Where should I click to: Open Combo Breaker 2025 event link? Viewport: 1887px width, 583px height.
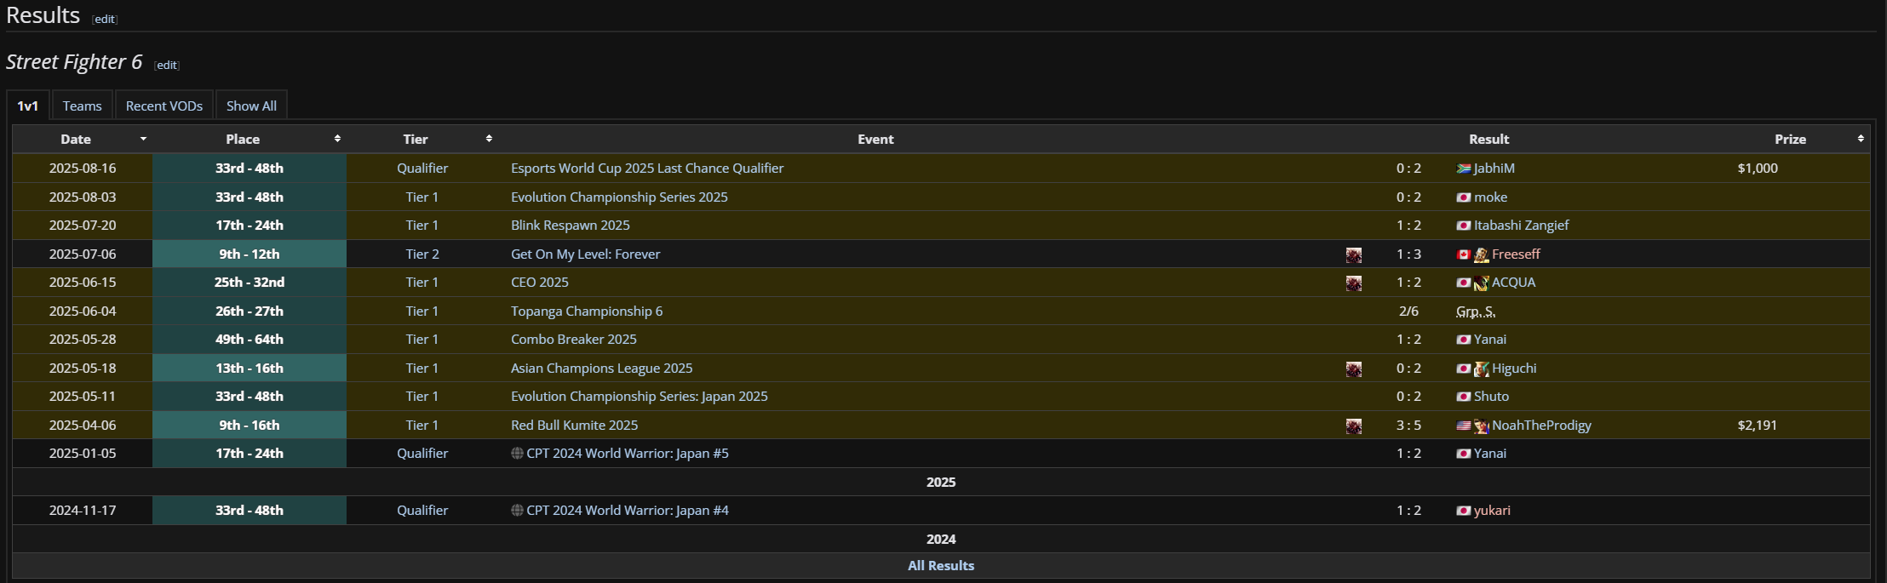574,340
